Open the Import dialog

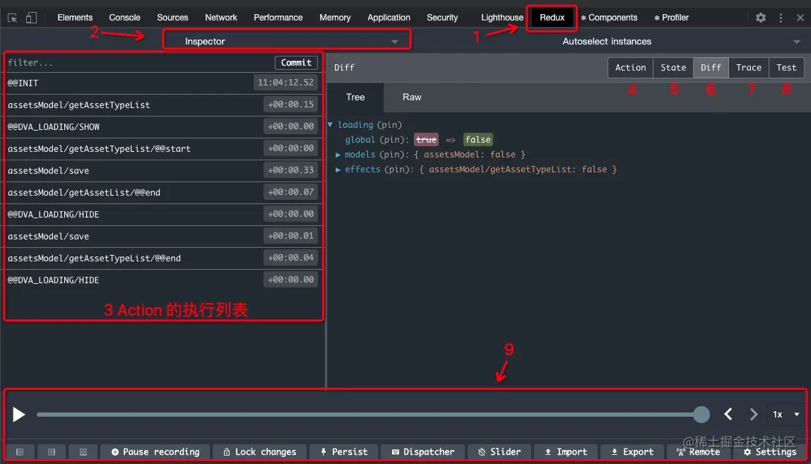pyautogui.click(x=565, y=451)
